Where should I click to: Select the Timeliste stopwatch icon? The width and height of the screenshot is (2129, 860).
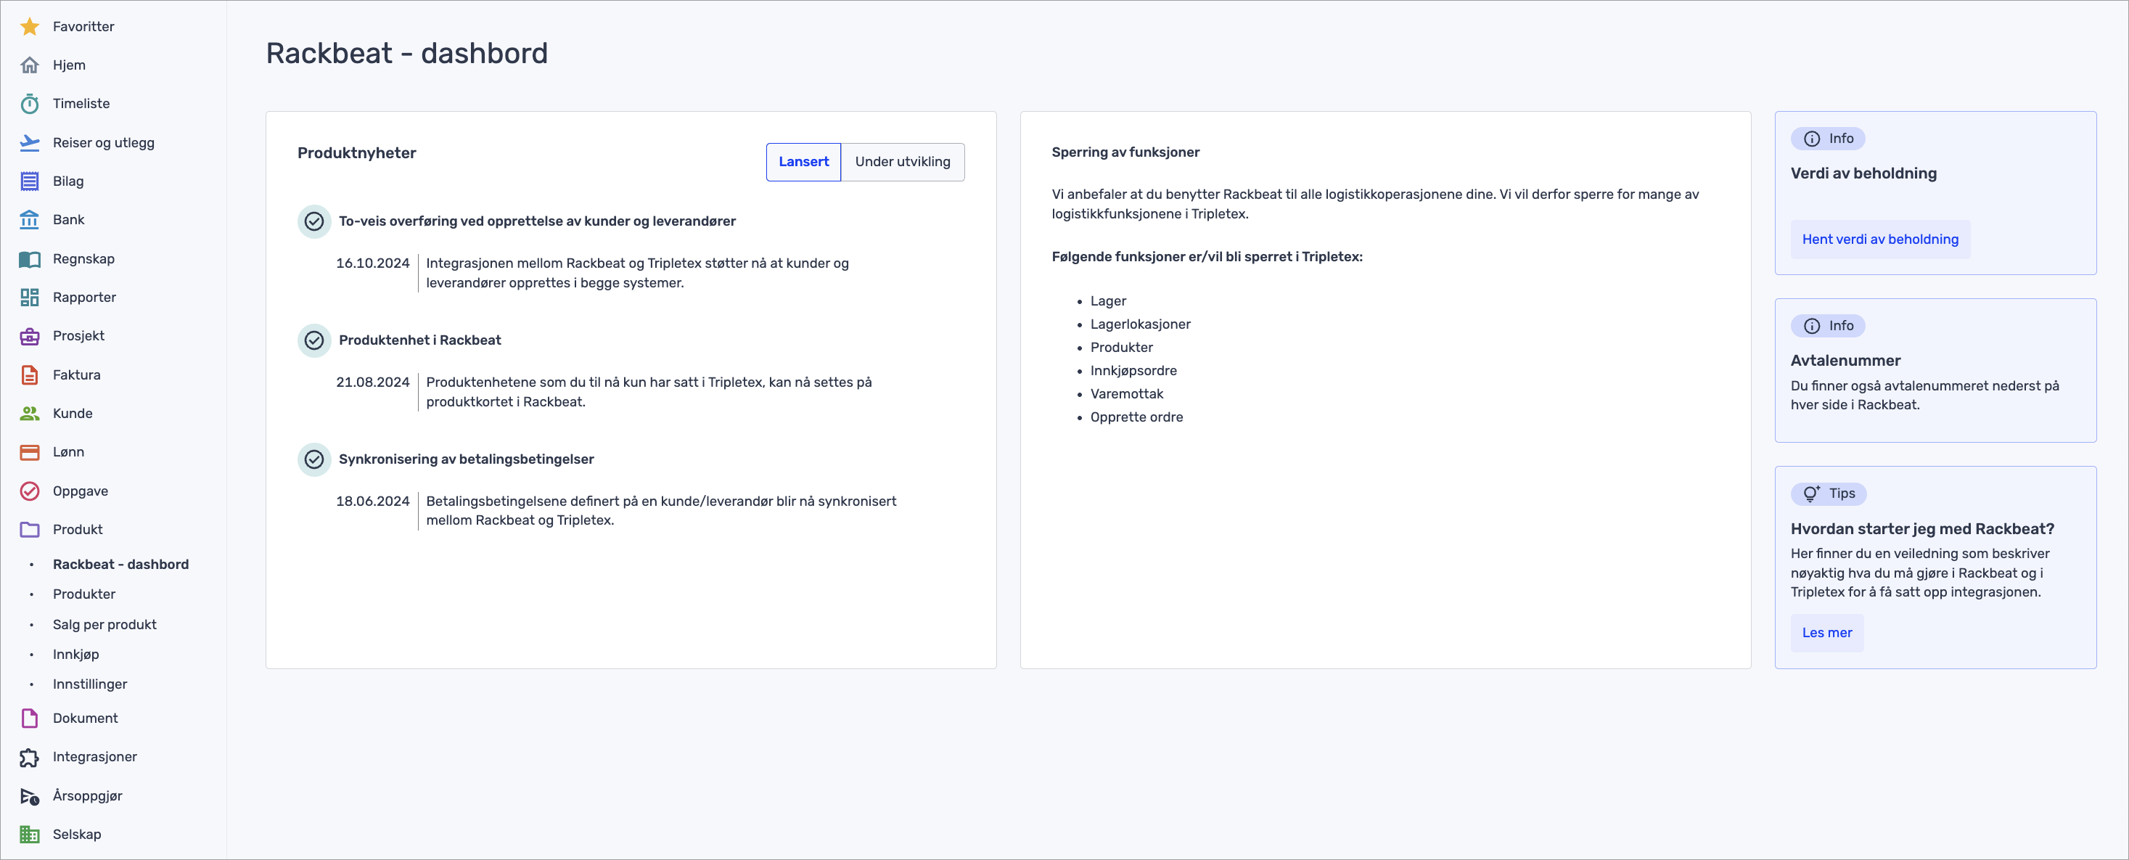pyautogui.click(x=30, y=103)
